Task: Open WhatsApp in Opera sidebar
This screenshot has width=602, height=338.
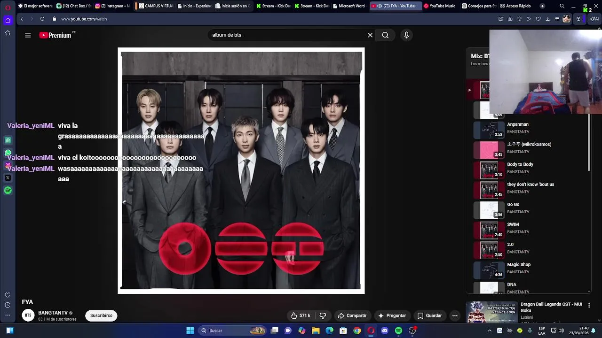Action: tap(8, 153)
